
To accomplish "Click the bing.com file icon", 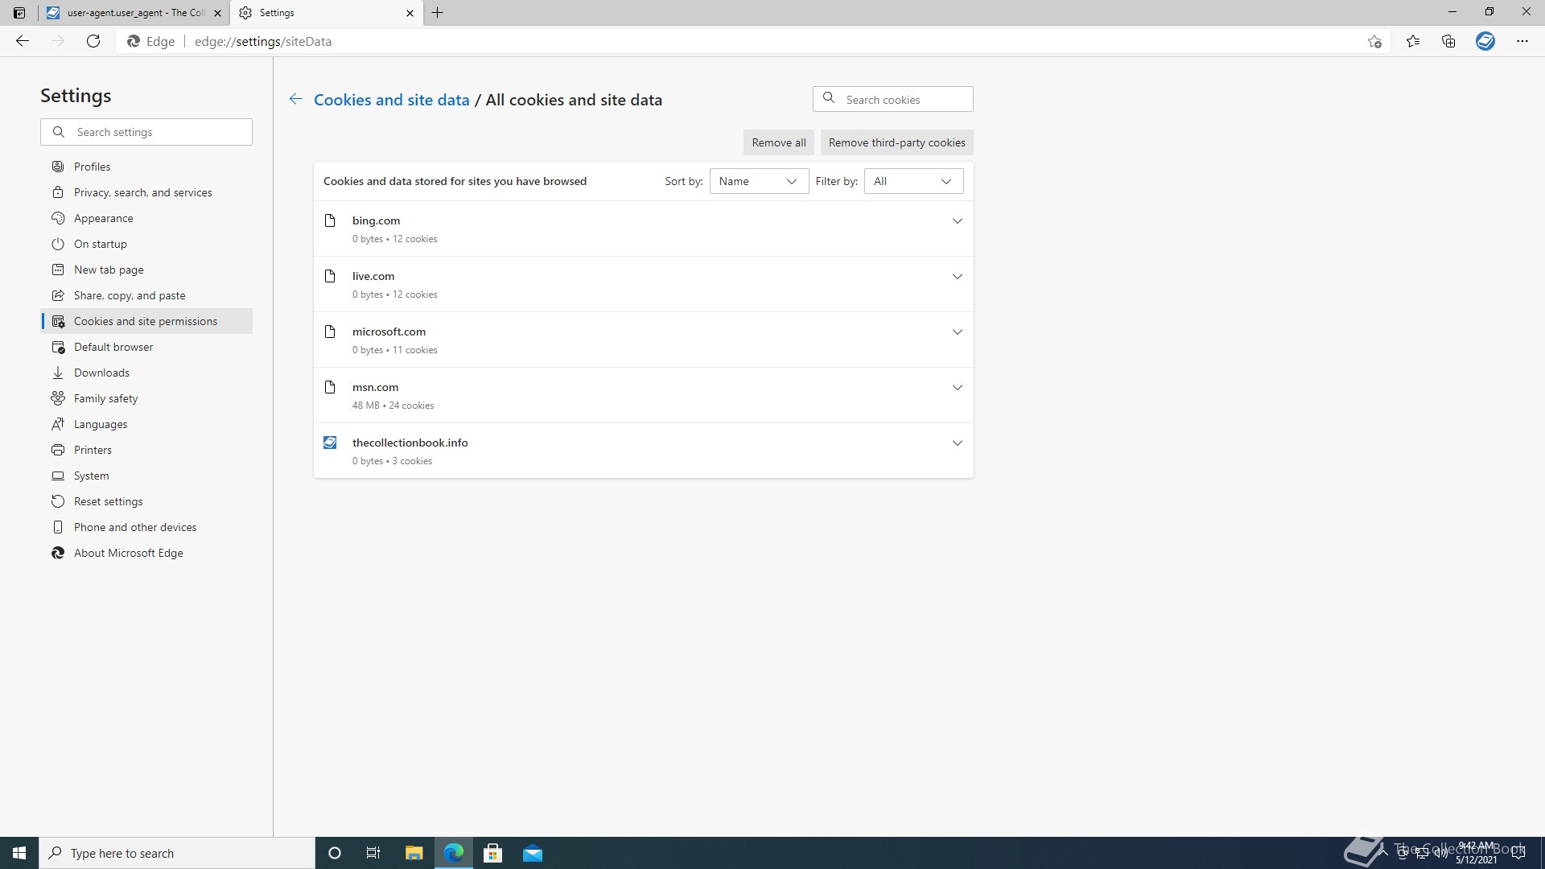I will (x=330, y=220).
